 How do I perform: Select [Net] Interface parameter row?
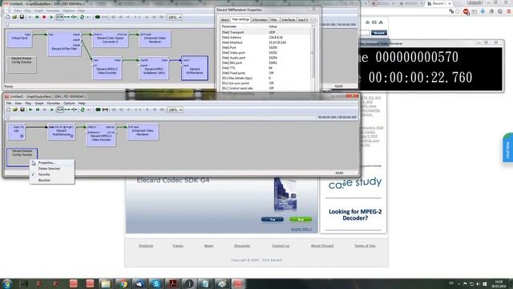coord(265,43)
